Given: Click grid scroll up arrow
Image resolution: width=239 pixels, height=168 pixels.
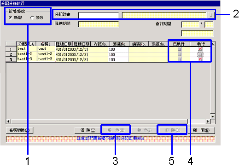Looking at the screenshot, I should coord(213,44).
